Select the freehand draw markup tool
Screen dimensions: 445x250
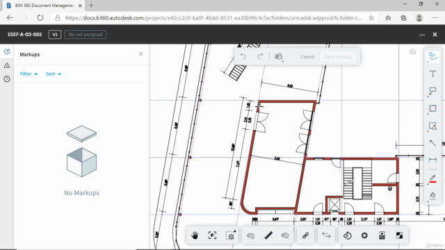pyautogui.click(x=432, y=56)
